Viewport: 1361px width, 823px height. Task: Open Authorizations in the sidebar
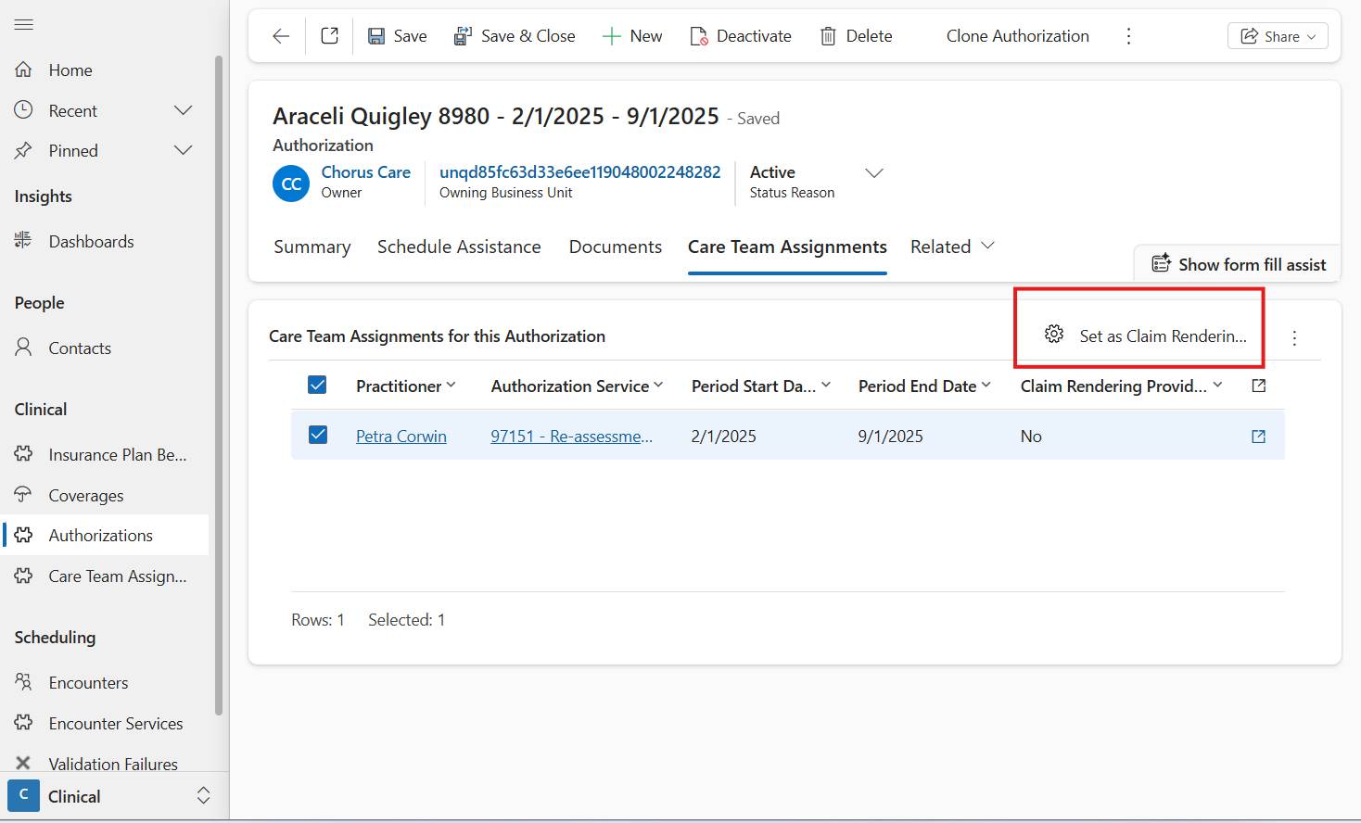(x=106, y=535)
